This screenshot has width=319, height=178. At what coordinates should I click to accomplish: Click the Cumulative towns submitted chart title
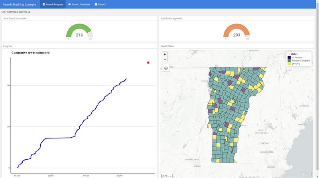tap(30, 53)
